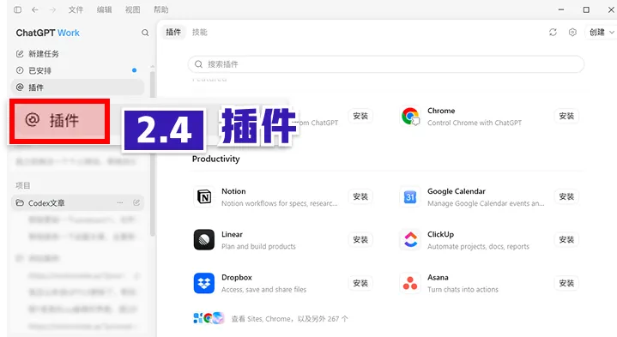Viewport: 617px width, 337px height.
Task: Click the ClickUp plugin icon
Action: click(x=410, y=239)
